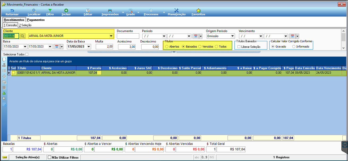Collapse the filter panel splitter arrow
The height and width of the screenshot is (161, 348).
(x=174, y=52)
